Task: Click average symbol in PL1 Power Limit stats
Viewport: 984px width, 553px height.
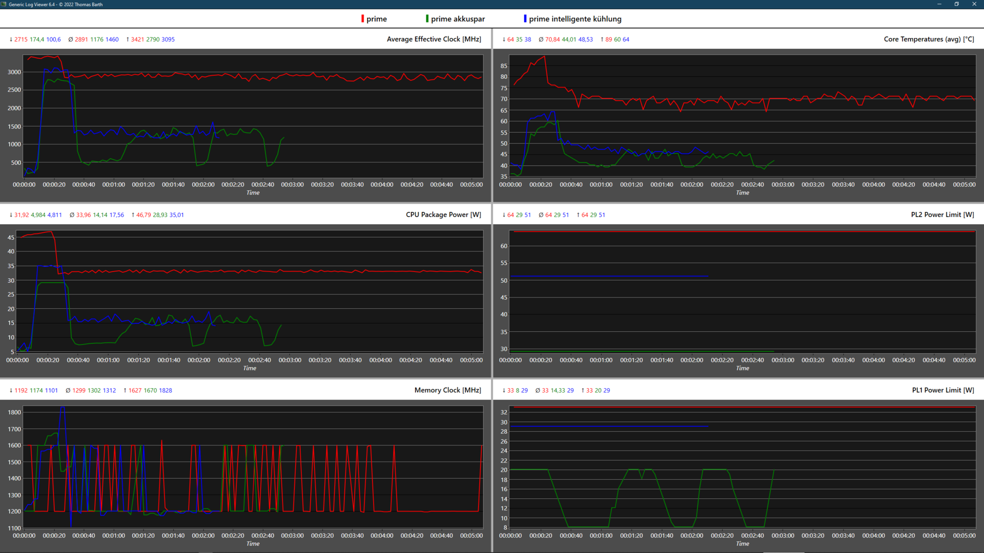Action: click(538, 390)
